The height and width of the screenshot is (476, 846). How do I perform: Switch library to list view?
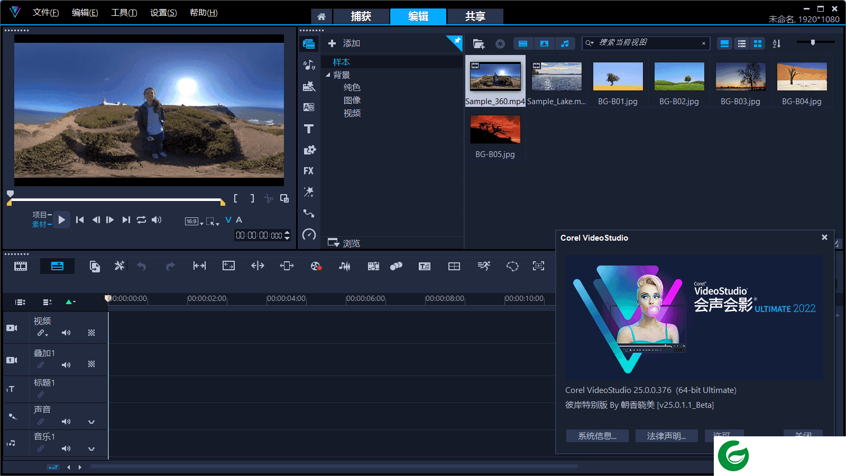click(x=742, y=43)
